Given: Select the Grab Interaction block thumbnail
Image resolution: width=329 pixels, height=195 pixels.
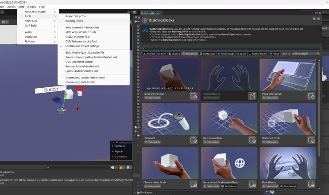Looking at the screenshot, I should 170,75.
